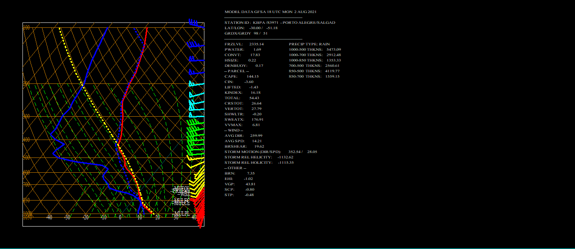
Task: Click the '1000-500 THKNS: 5473.09' row
Action: tap(315, 49)
